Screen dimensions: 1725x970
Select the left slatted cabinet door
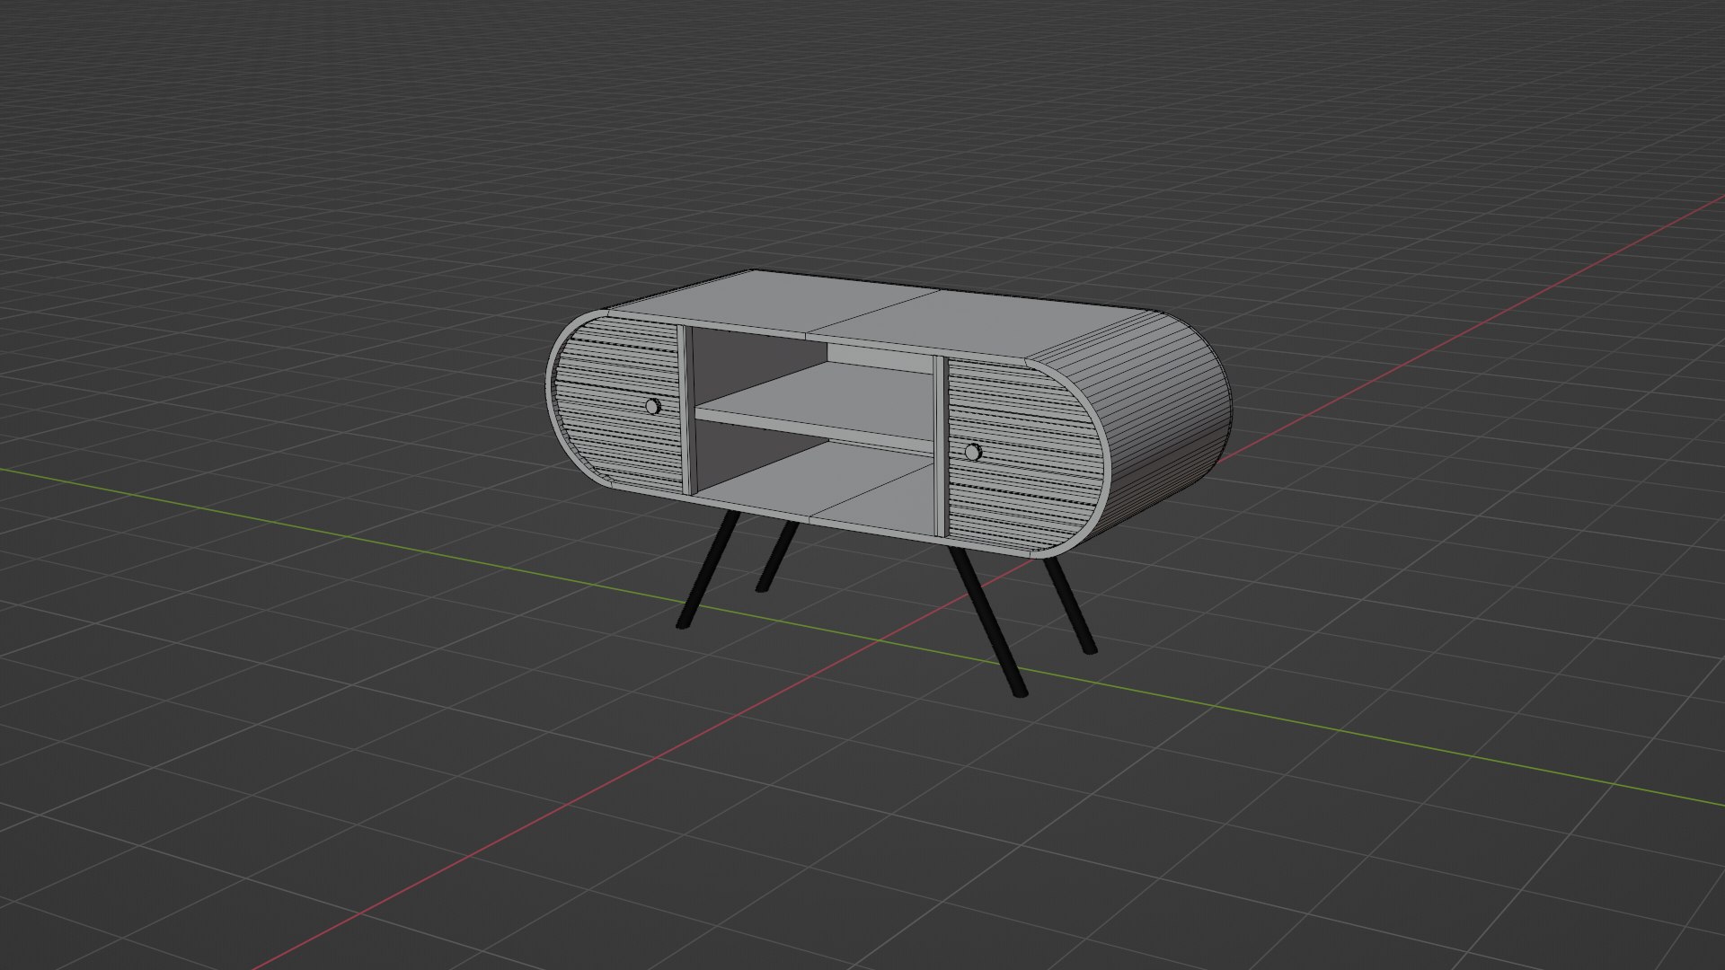click(x=618, y=404)
